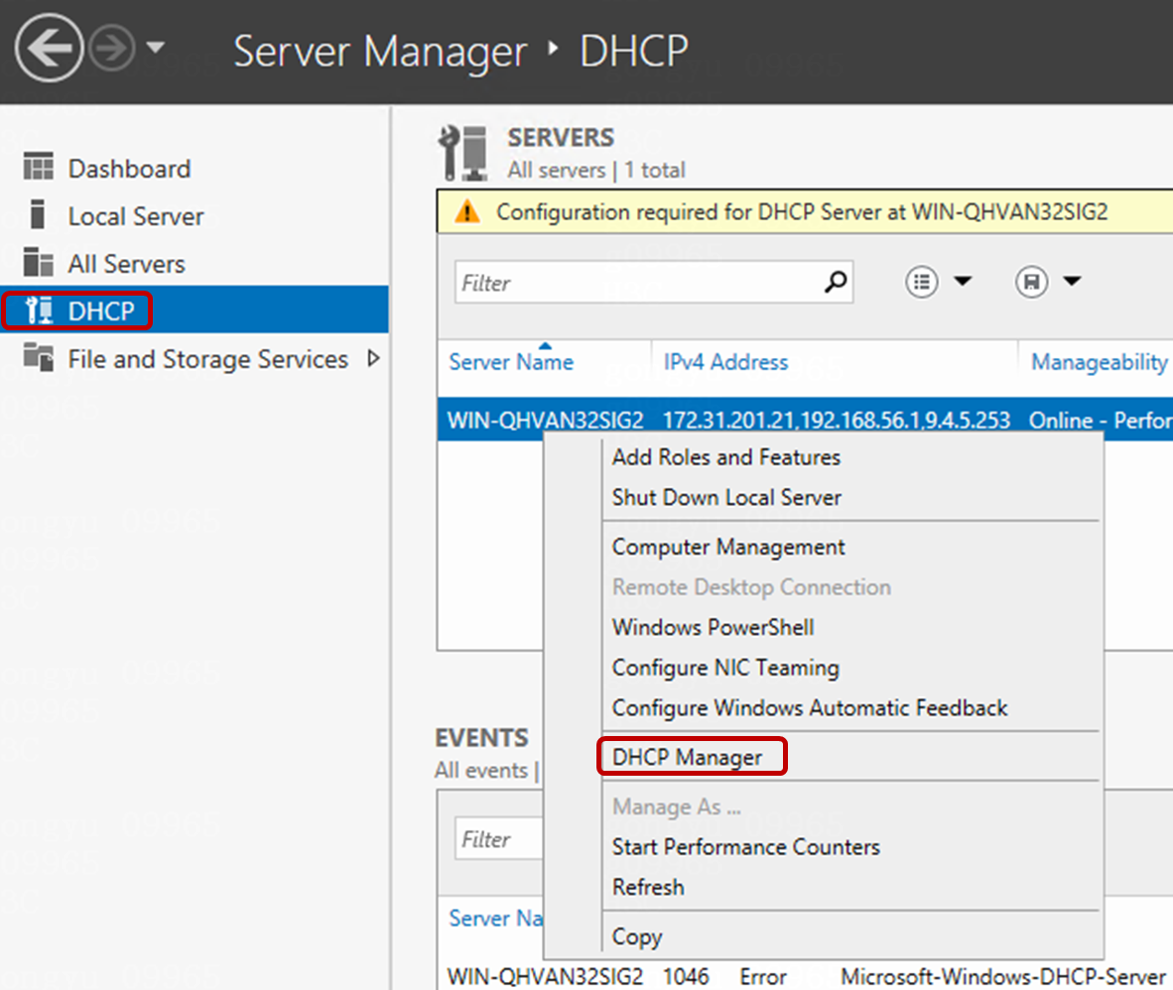This screenshot has width=1173, height=990.
Task: Open the saved queries dropdown arrow
Action: tap(1073, 281)
